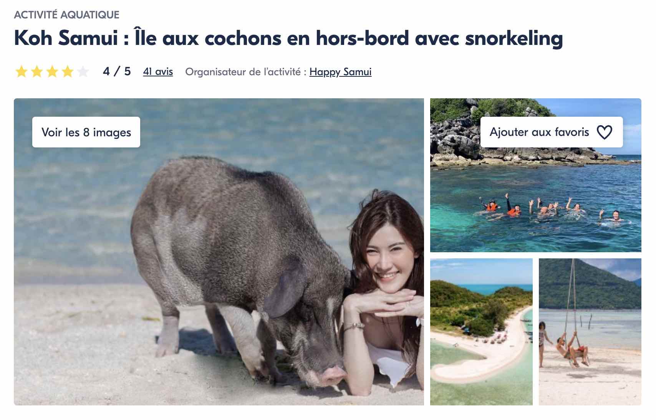Click the second yellow rating star
Screen dimensions: 656x420
[x=37, y=71]
